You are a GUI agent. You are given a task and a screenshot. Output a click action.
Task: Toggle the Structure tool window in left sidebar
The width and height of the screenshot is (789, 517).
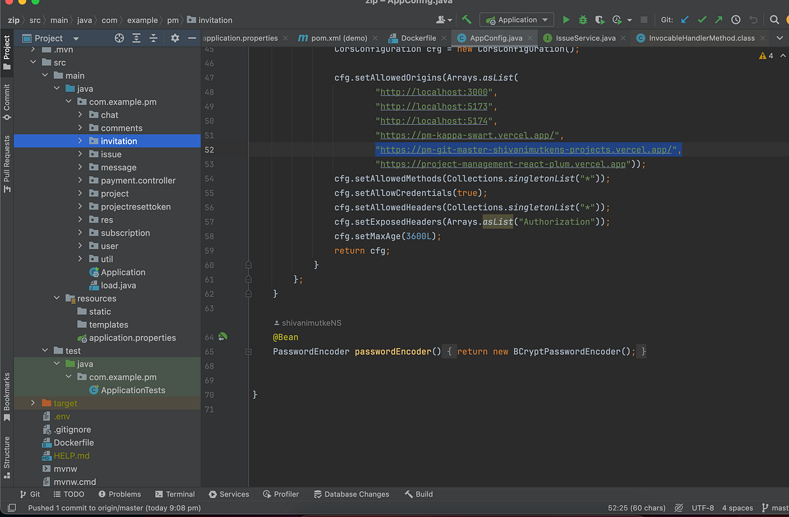7,452
